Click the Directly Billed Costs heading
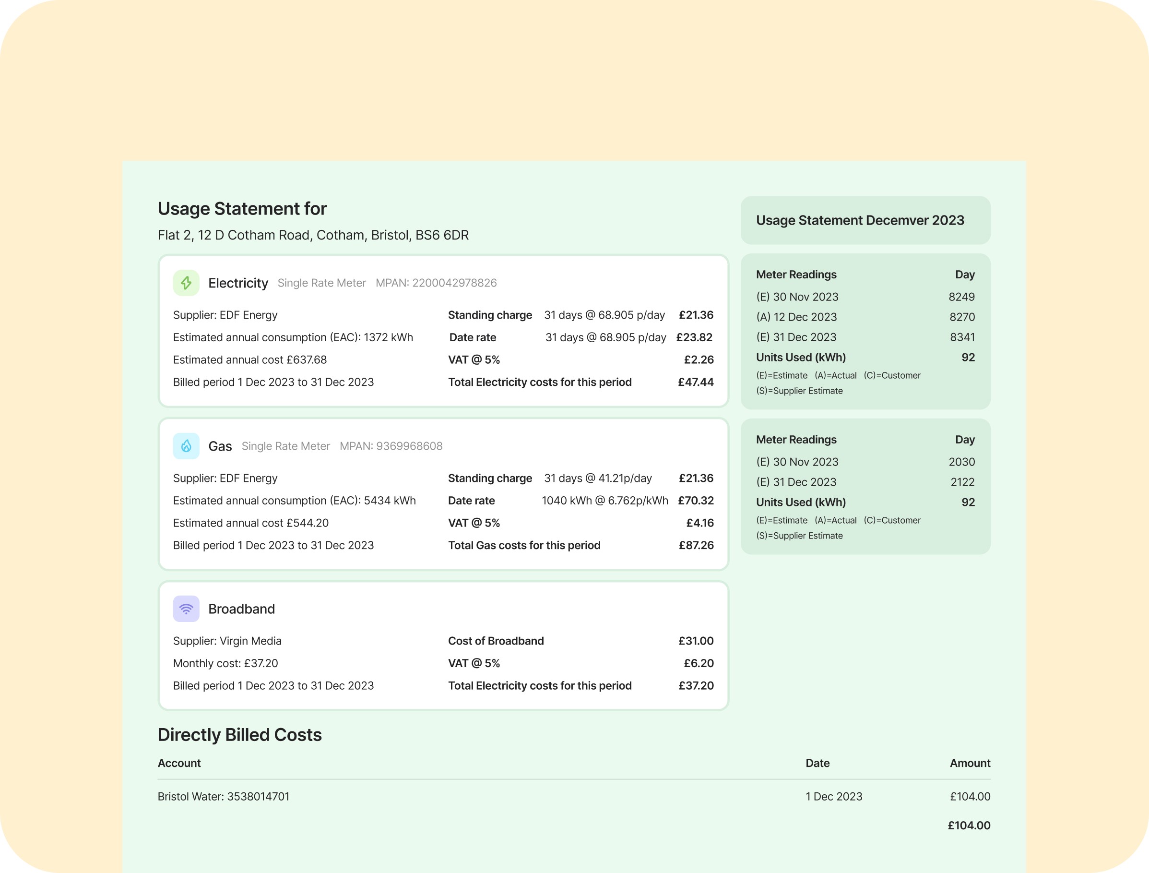 click(x=239, y=734)
